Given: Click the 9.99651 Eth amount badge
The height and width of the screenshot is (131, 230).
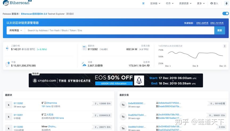Looking at the screenshot, I should [x=216, y=115].
